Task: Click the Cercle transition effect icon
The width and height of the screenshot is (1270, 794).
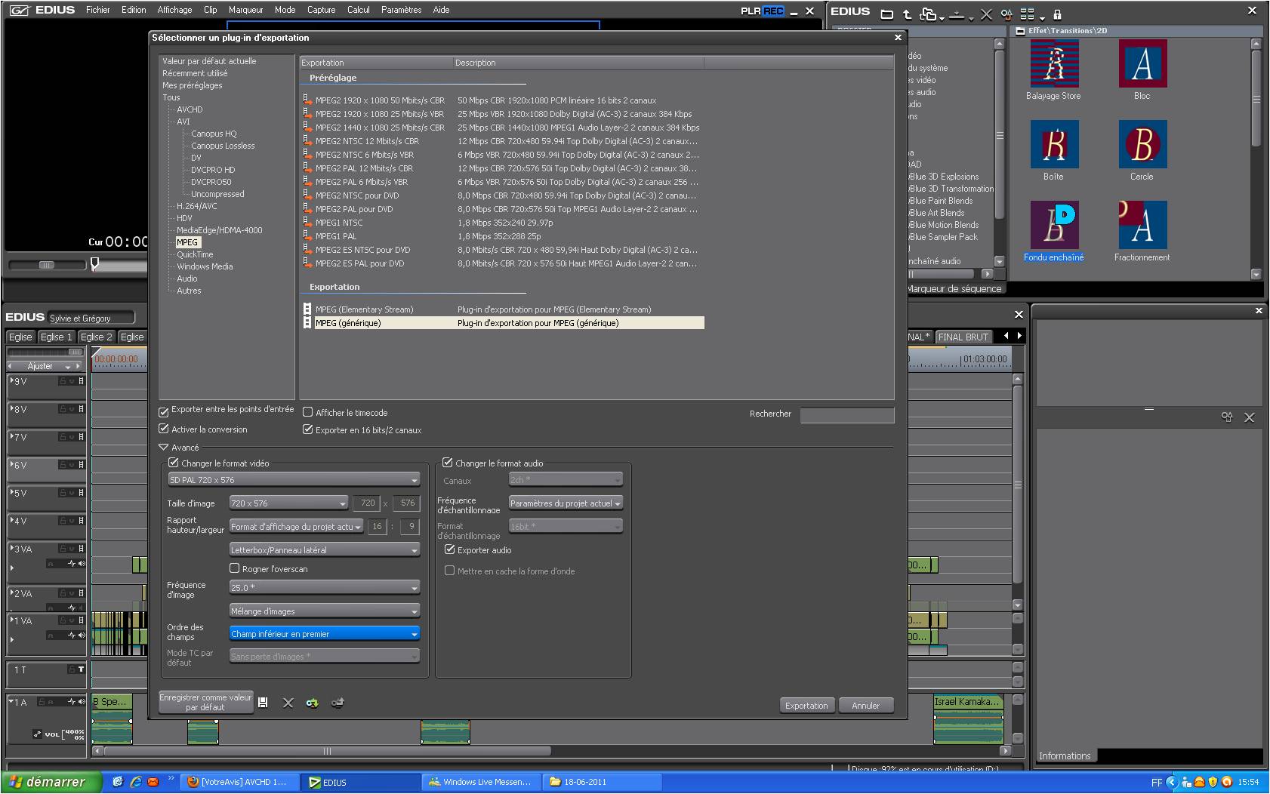Action: tap(1142, 144)
